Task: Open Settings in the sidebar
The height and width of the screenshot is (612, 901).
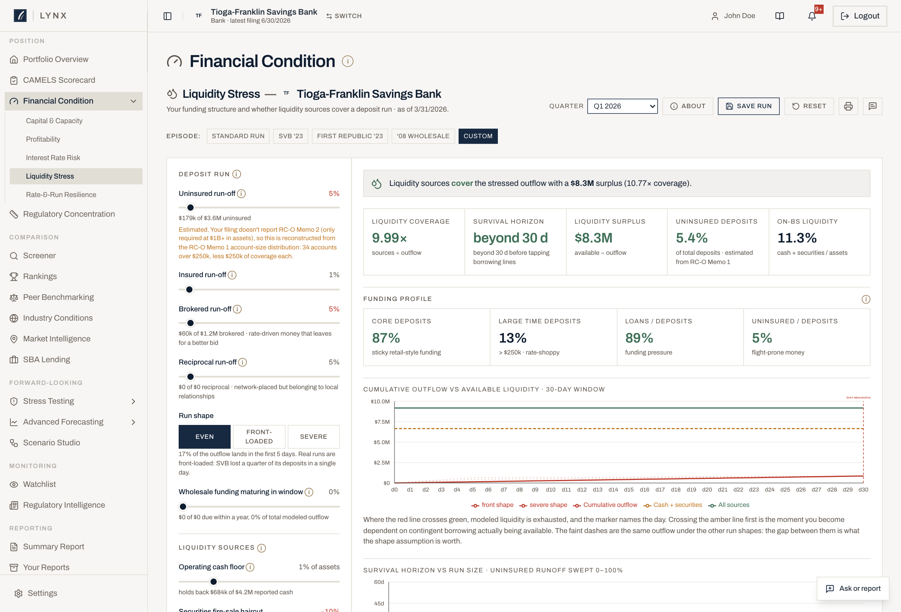Action: coord(74,594)
